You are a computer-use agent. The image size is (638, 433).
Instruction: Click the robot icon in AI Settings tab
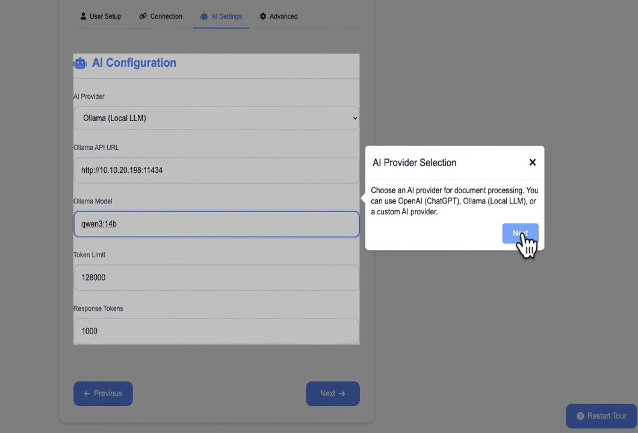coord(204,16)
